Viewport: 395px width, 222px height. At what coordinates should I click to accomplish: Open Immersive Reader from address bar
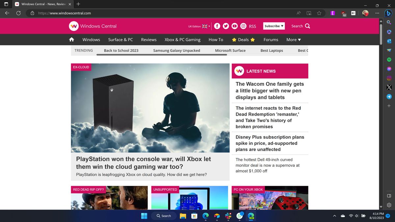tap(309, 13)
